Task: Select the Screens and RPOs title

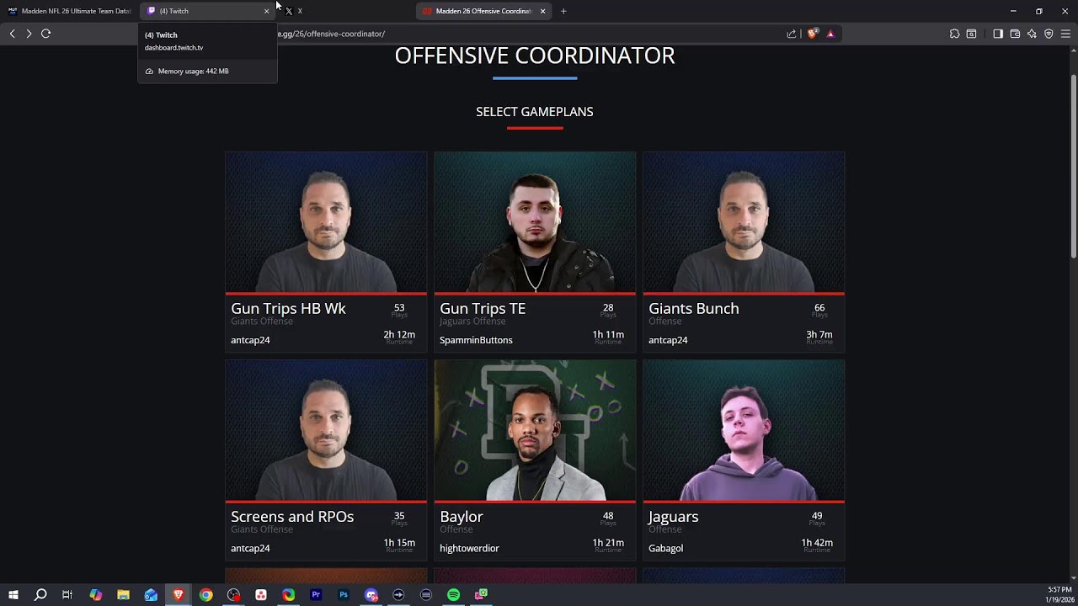Action: (x=292, y=516)
